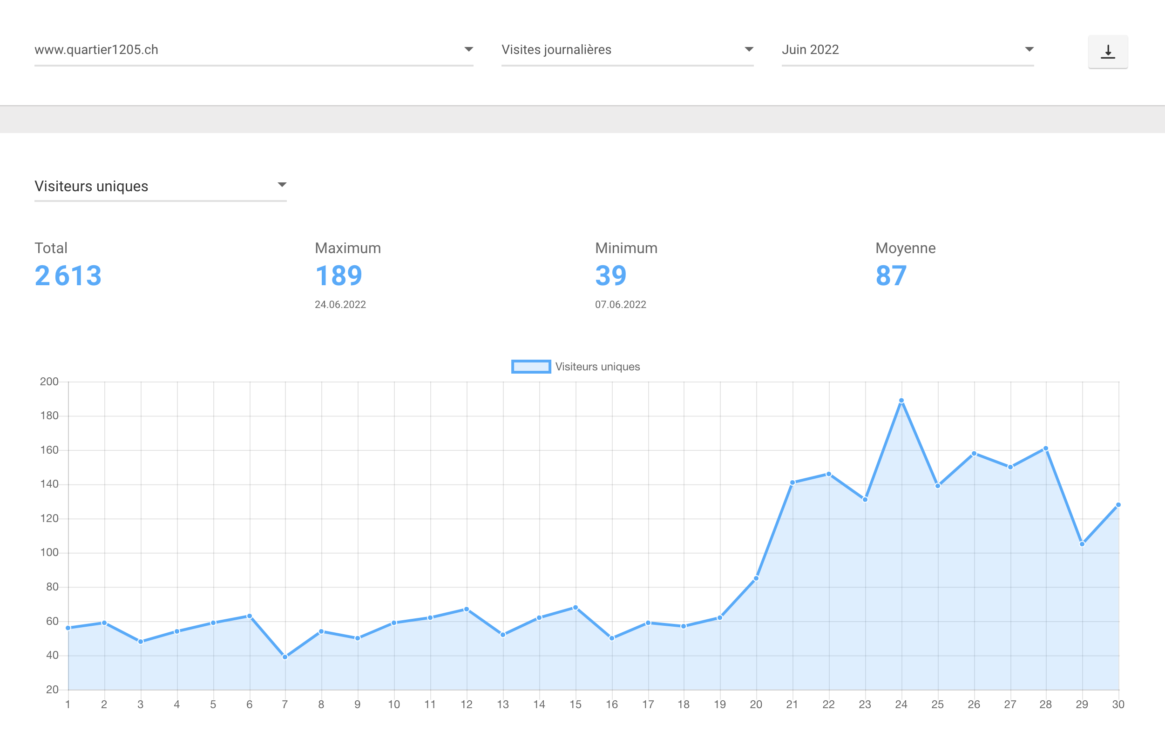Click the 100 y-axis label
This screenshot has height=737, width=1165.
pyautogui.click(x=49, y=552)
